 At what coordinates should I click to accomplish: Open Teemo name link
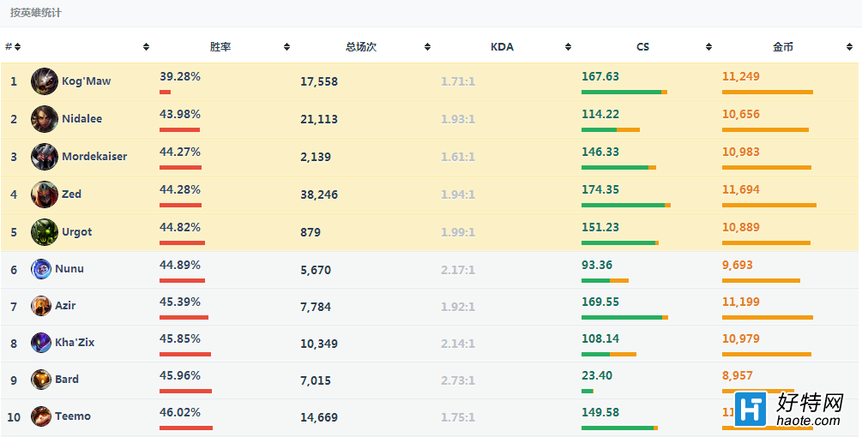(73, 416)
